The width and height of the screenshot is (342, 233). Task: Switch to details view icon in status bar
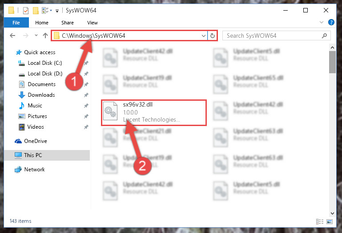(320, 221)
